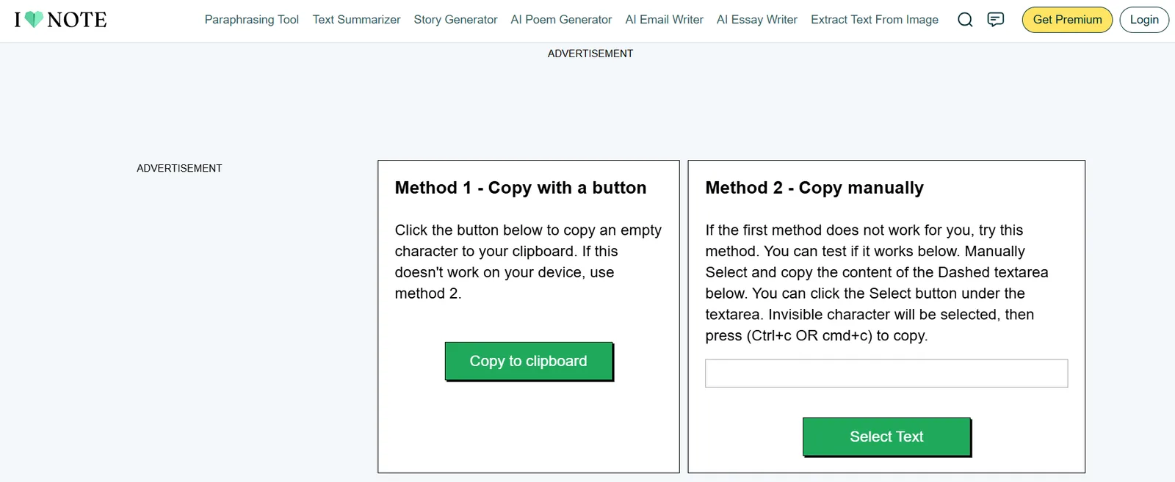
Task: Click the Get Premium button
Action: click(x=1067, y=20)
